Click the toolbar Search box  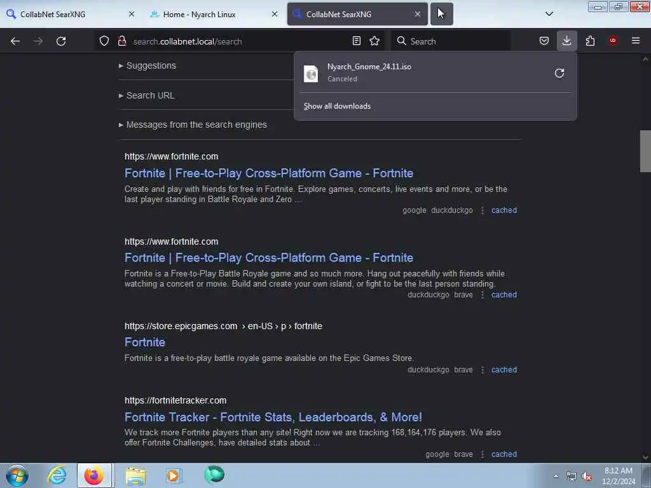pyautogui.click(x=451, y=41)
